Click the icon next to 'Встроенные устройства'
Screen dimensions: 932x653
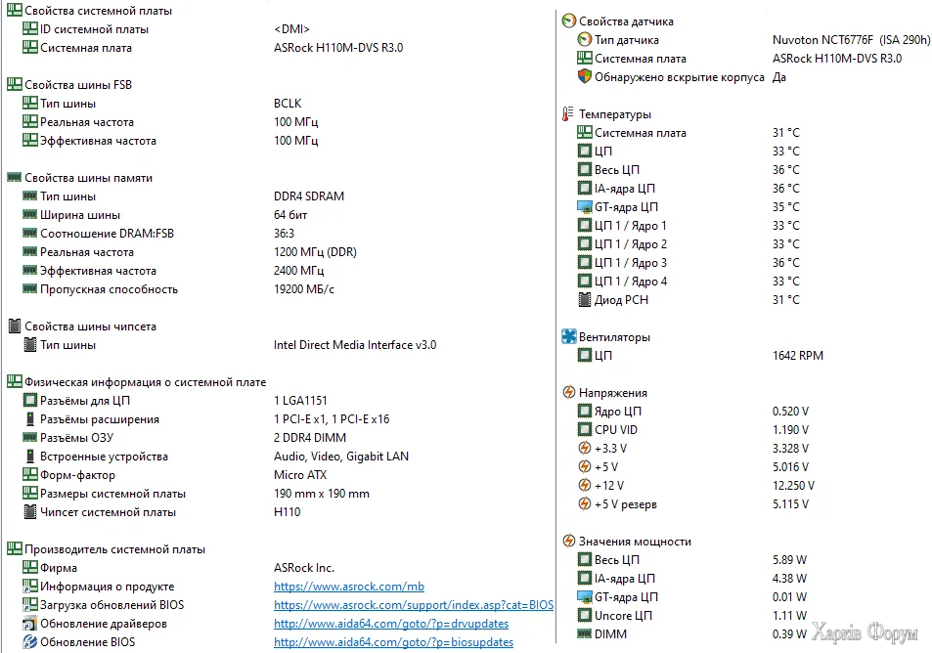(29, 457)
